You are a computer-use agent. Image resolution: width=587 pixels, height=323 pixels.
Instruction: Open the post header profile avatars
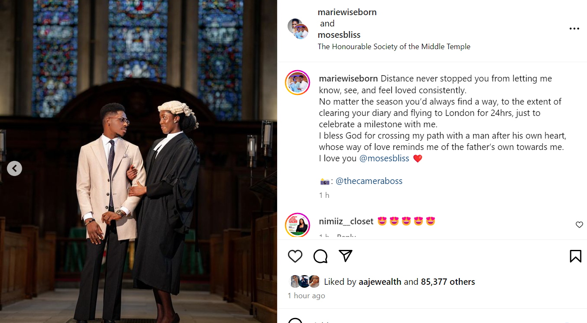click(298, 29)
